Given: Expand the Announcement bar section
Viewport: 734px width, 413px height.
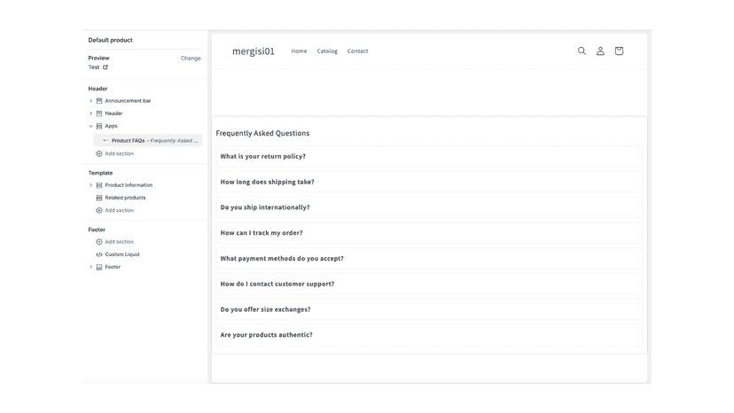Looking at the screenshot, I should coord(90,101).
